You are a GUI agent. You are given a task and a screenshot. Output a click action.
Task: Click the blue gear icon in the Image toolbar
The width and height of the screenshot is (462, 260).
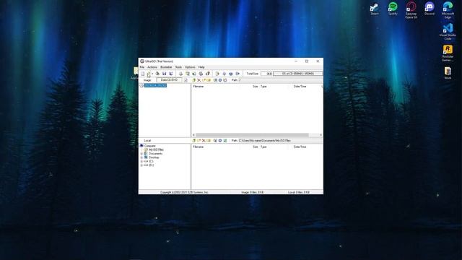click(220, 80)
